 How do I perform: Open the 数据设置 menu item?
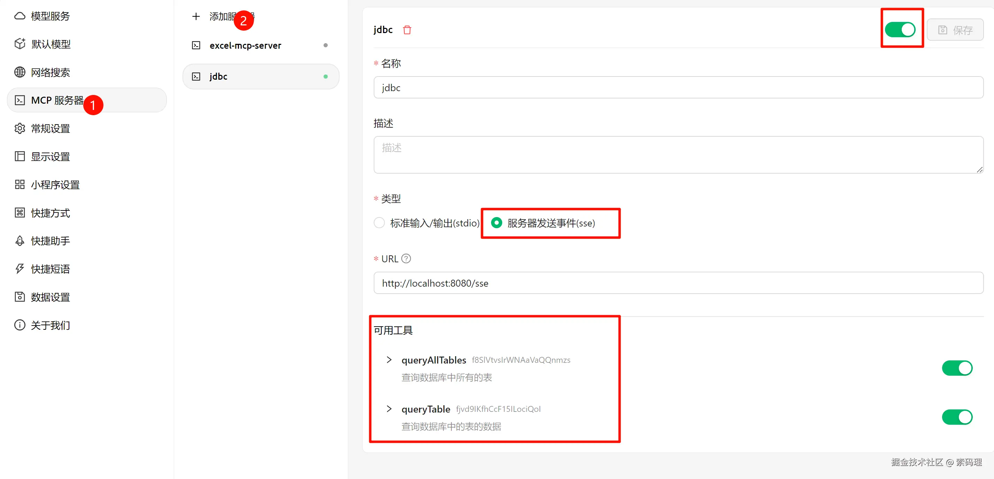50,297
